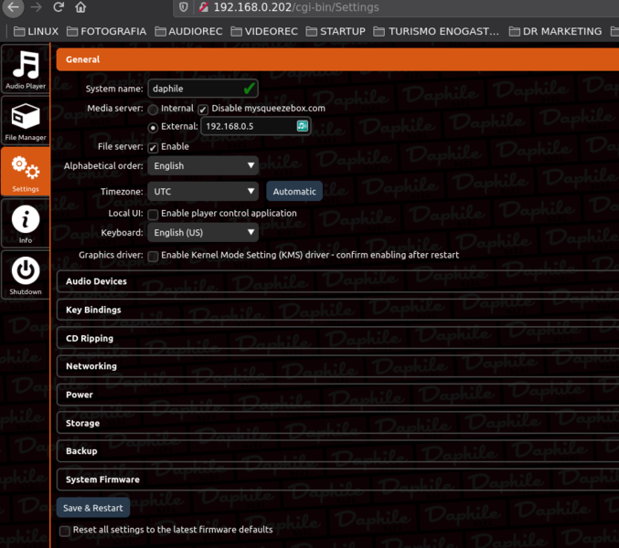The width and height of the screenshot is (619, 548).
Task: Toggle the File server Enable checkbox
Action: point(153,147)
